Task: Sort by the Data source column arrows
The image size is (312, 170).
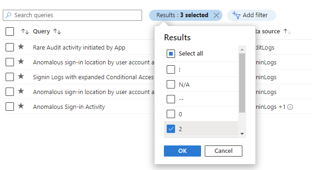Action: 287,31
